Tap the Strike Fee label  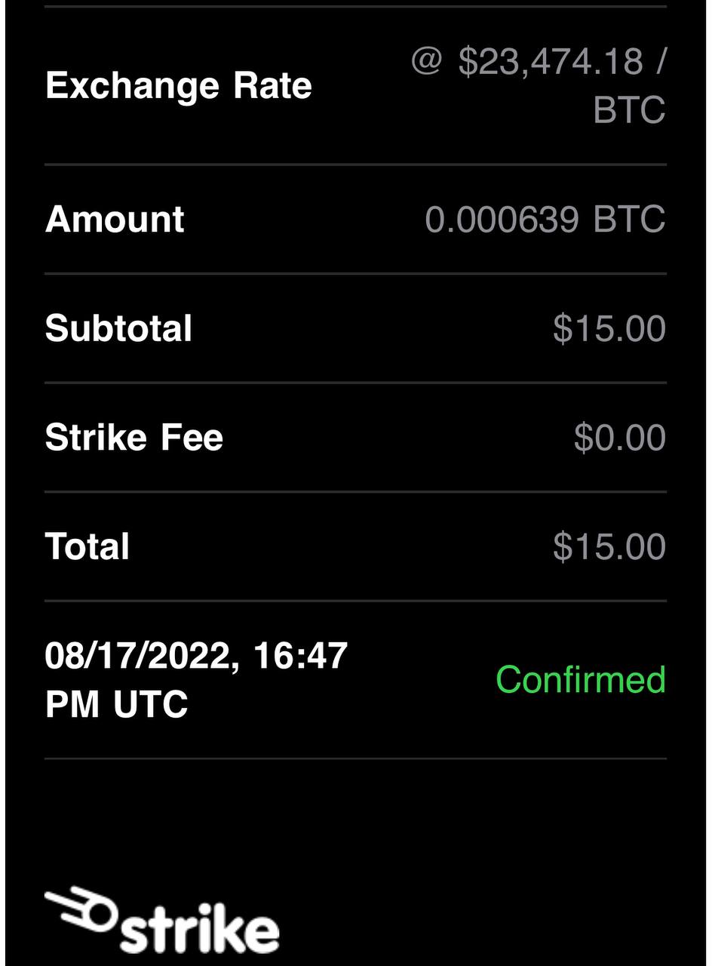[134, 438]
